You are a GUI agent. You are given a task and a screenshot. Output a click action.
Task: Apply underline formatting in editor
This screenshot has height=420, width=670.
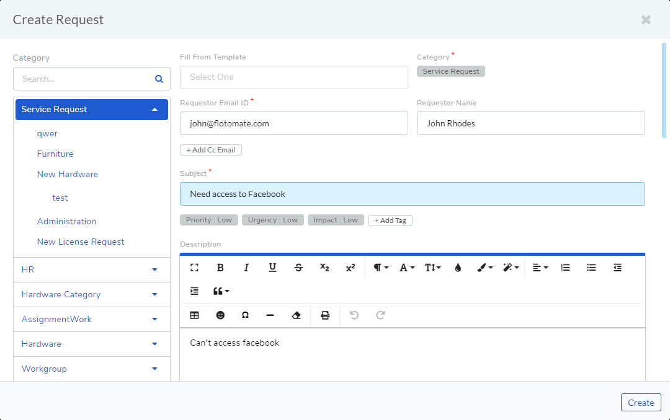pyautogui.click(x=272, y=268)
